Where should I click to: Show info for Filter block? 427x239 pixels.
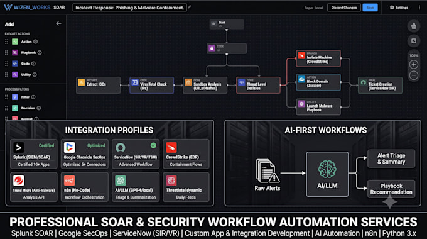pos(33,97)
